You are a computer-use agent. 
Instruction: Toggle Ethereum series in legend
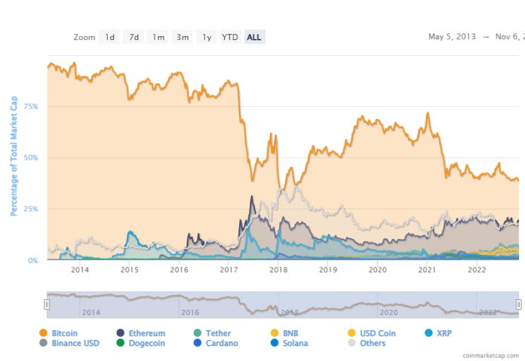(147, 332)
